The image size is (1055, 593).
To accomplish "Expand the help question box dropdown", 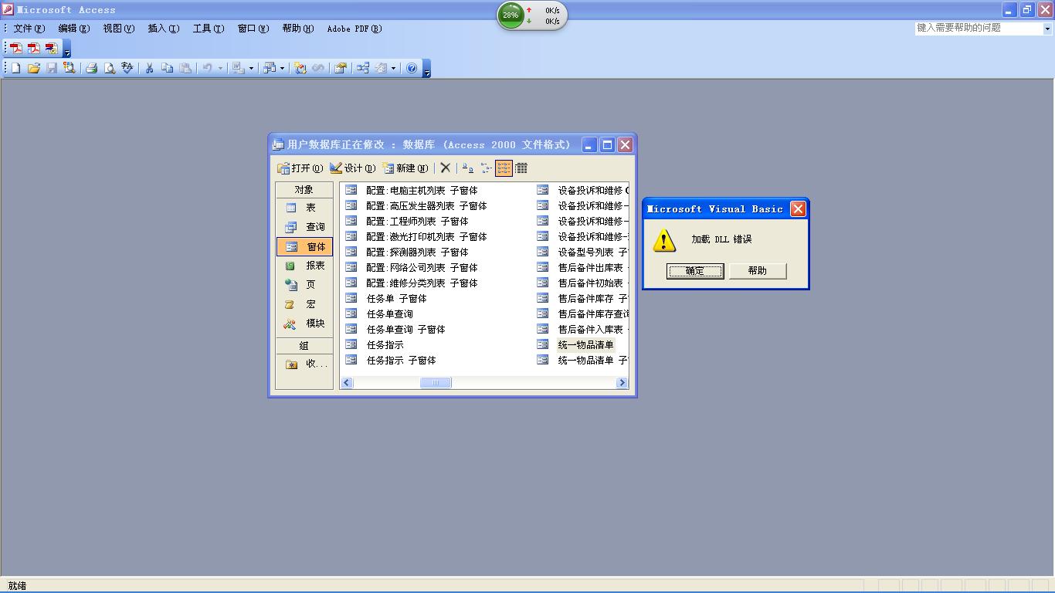I will click(1047, 29).
